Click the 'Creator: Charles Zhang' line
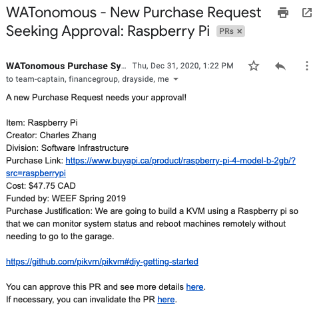Viewport: 321px width, 311px height. (x=51, y=135)
